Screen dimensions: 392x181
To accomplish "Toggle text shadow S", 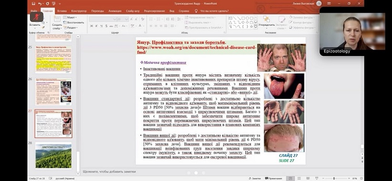I will coord(106,26).
